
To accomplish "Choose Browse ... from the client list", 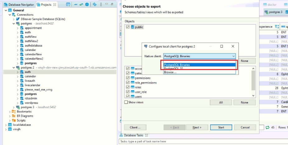I will 199,72.
